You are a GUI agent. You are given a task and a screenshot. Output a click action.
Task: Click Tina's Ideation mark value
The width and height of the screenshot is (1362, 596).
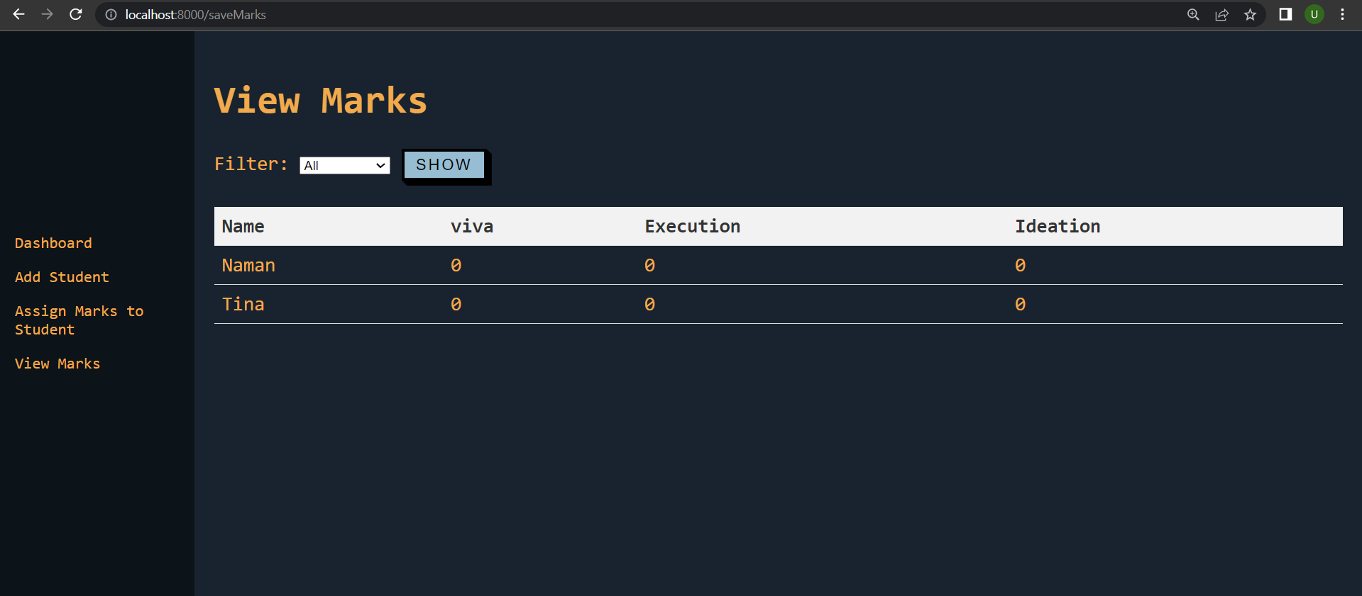coord(1020,304)
